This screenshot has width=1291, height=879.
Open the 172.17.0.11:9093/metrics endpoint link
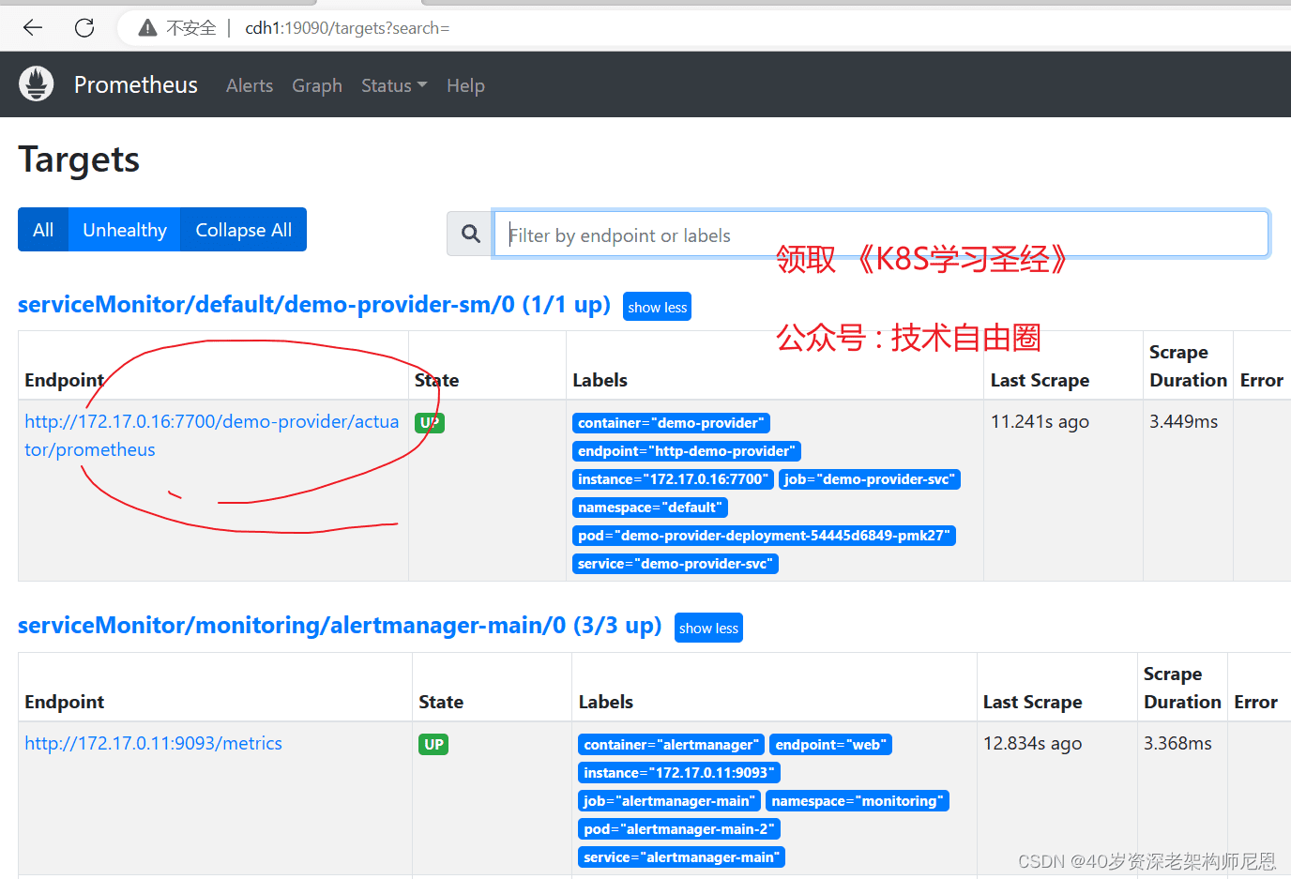point(153,743)
